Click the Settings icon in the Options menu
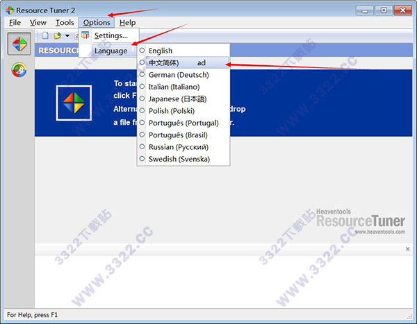Viewport: 417px width, 324px height. (x=85, y=35)
